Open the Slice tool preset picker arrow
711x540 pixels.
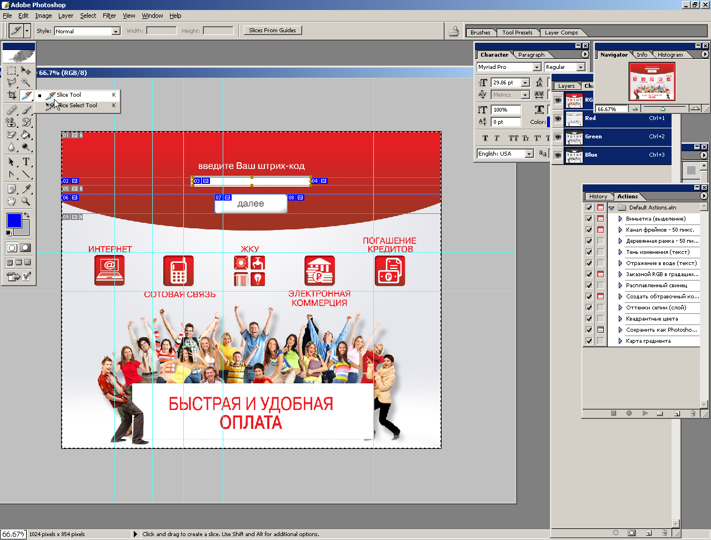[x=27, y=31]
